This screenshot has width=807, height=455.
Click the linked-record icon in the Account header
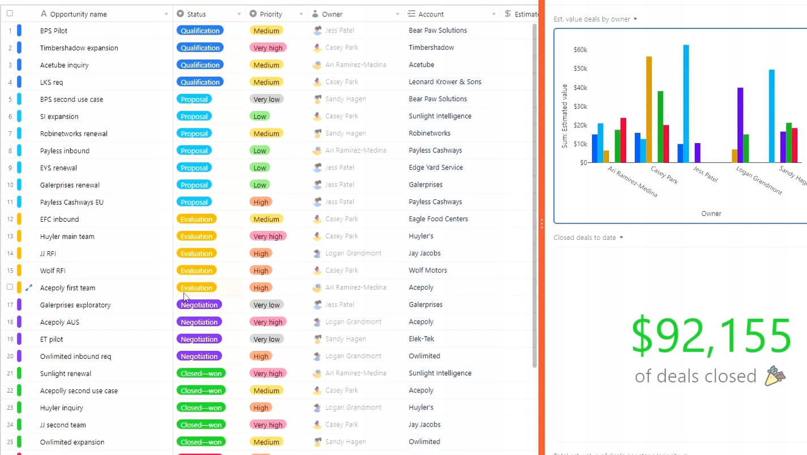[x=411, y=14]
